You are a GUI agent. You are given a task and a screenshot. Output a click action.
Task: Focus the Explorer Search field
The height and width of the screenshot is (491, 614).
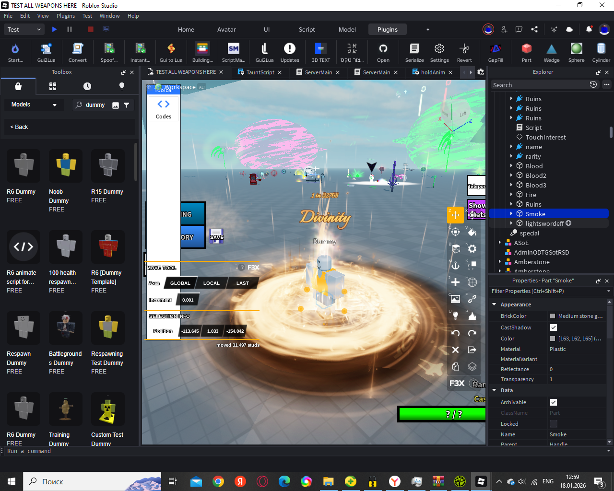click(x=540, y=85)
